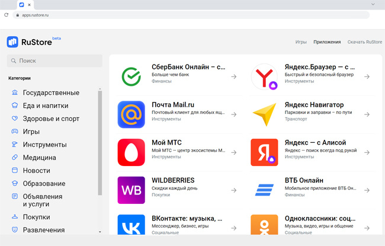
Task: Click the arrow beside Яндекс — с Алисой
Action: 367,152
